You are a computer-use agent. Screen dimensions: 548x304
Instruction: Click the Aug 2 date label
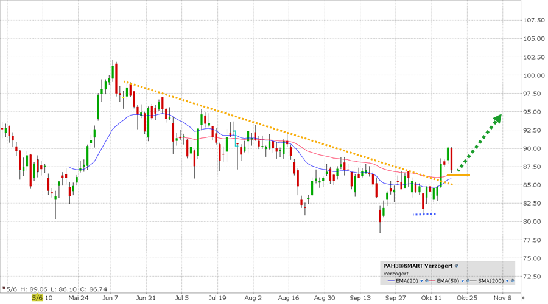pyautogui.click(x=253, y=298)
